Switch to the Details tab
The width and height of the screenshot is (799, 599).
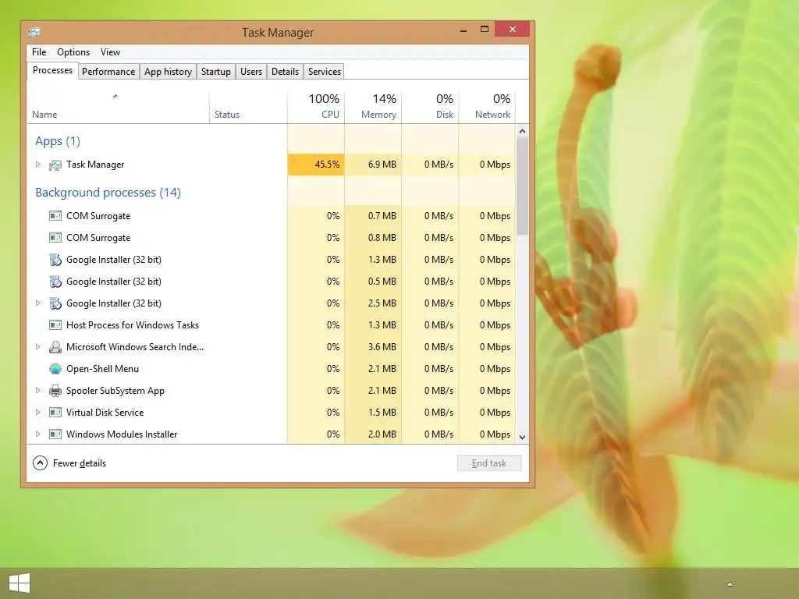tap(285, 72)
